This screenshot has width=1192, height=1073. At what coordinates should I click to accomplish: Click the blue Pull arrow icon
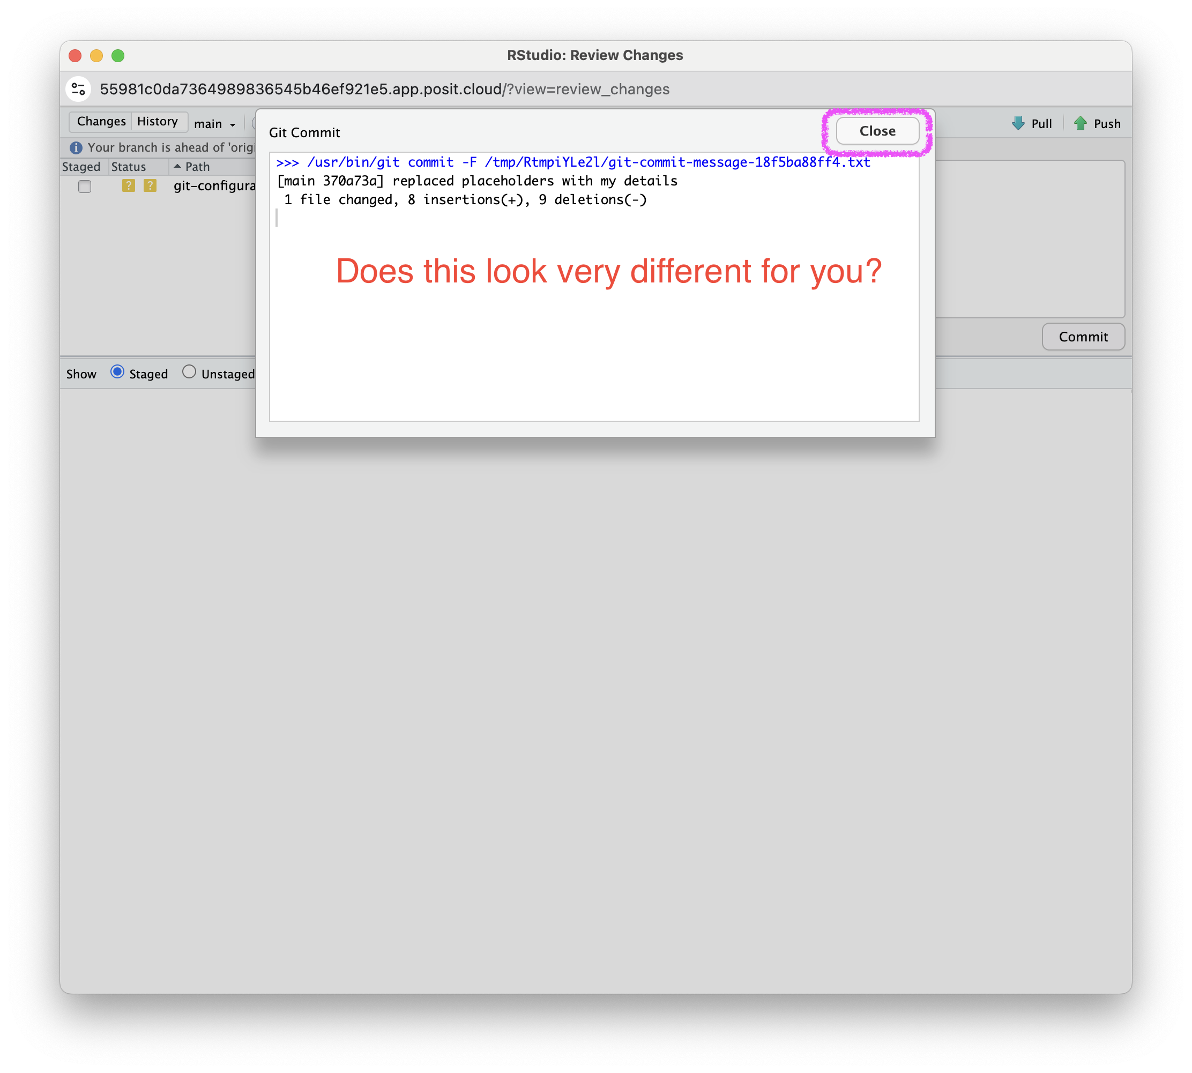coord(1018,123)
